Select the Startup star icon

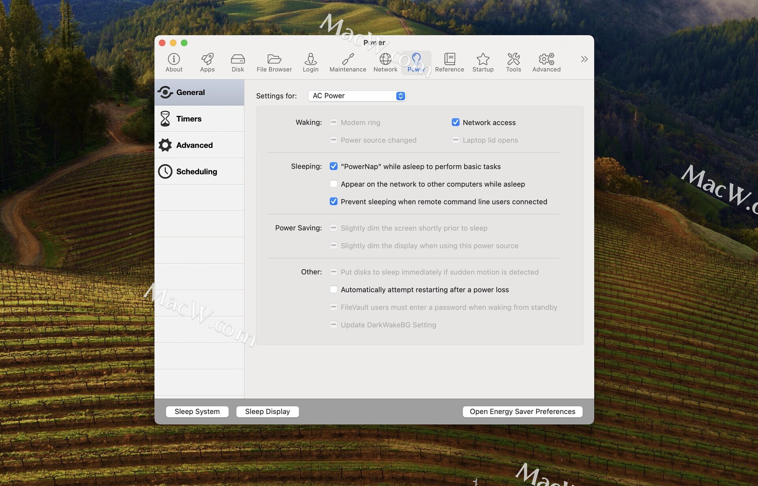pos(482,62)
